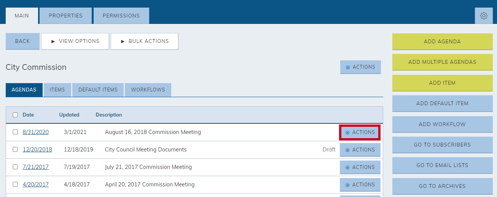The height and width of the screenshot is (197, 497).
Task: Click 'City Council Meeting Documents' description
Action: (x=146, y=150)
